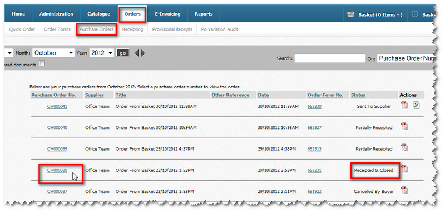Click into the Search input field
This screenshot has width=445, height=213.
(x=330, y=58)
